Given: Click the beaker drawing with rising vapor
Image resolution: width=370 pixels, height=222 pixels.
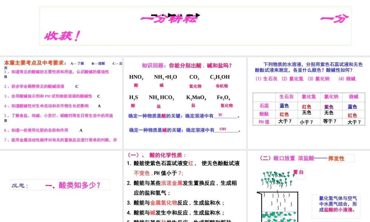Looking at the screenshot, I should click(x=277, y=197).
